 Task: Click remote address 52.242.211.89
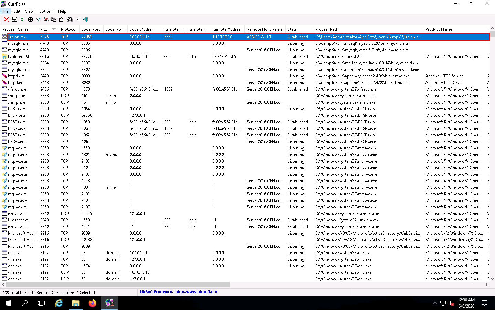[x=224, y=56]
